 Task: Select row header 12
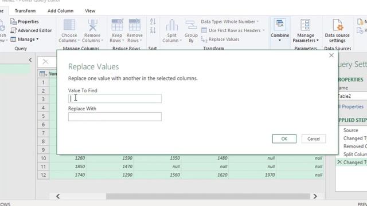[44, 175]
